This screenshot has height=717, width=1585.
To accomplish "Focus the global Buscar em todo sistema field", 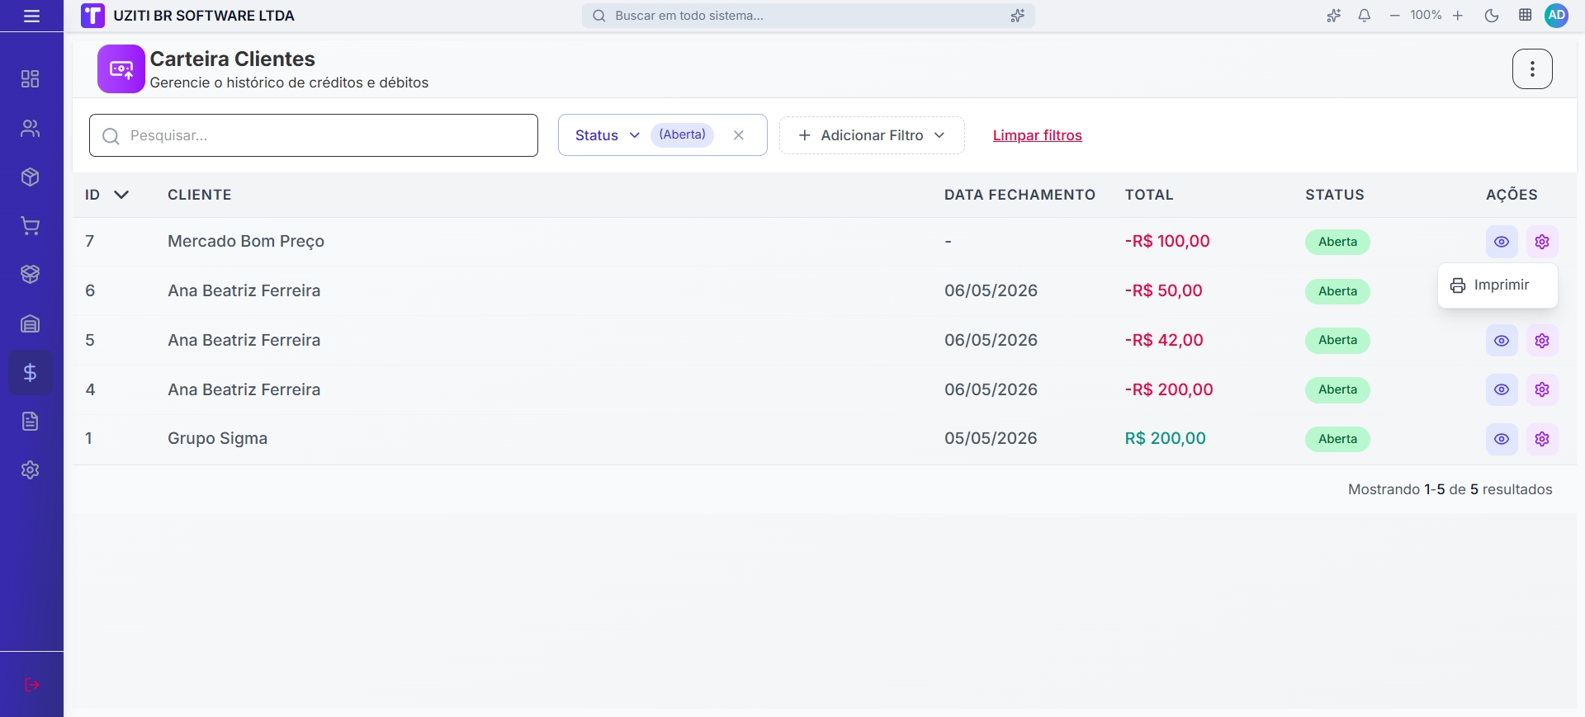I will click(x=808, y=16).
